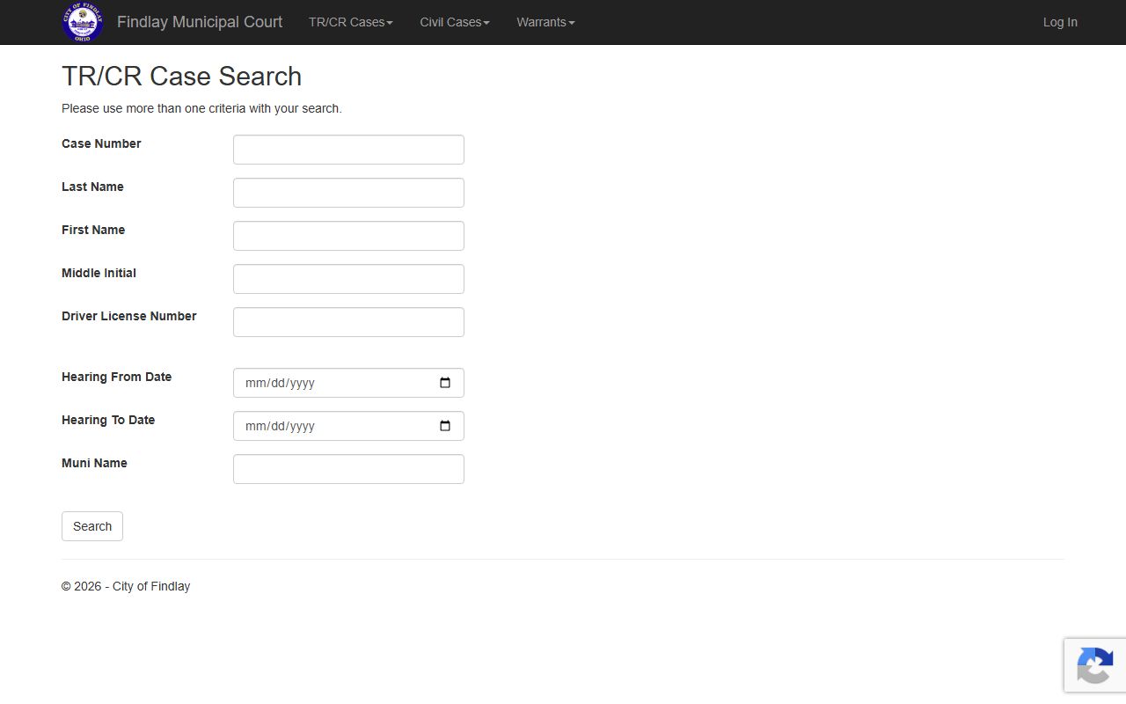1126x704 pixels.
Task: Submit the form with Search button
Action: [x=92, y=526]
